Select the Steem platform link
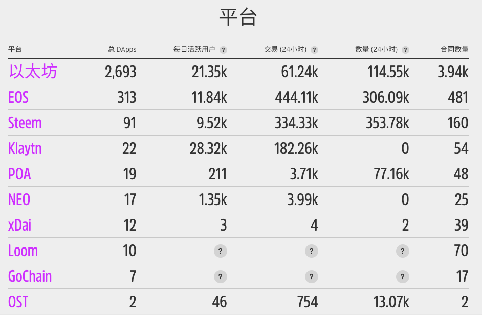Image resolution: width=482 pixels, height=315 pixels. pyautogui.click(x=25, y=123)
